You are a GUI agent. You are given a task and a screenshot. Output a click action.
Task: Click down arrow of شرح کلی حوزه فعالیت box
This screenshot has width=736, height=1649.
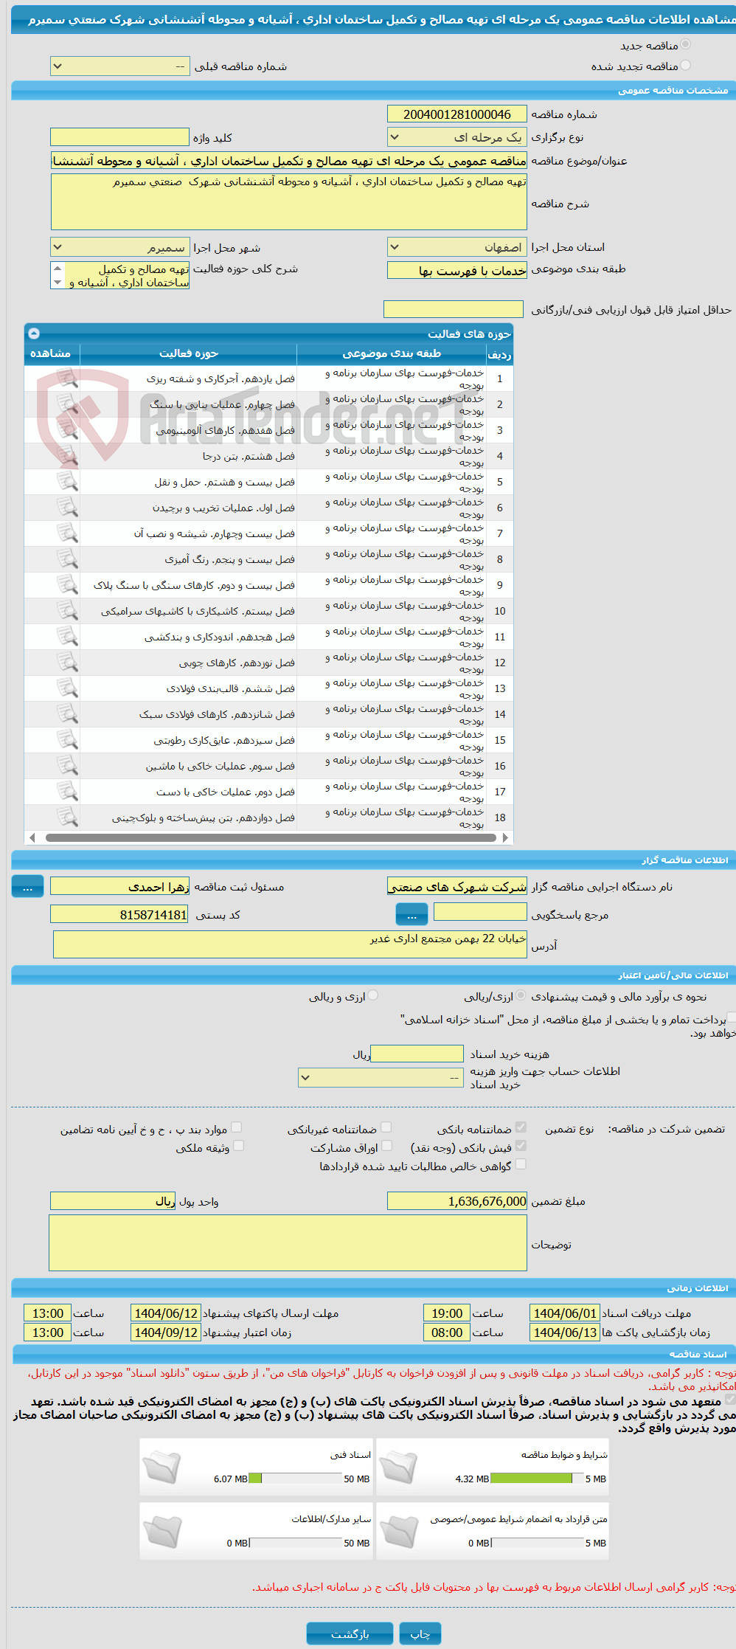[x=58, y=283]
